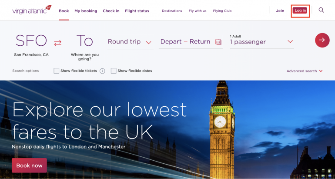Click the red arrow search flights button
The width and height of the screenshot is (335, 179).
322,40
